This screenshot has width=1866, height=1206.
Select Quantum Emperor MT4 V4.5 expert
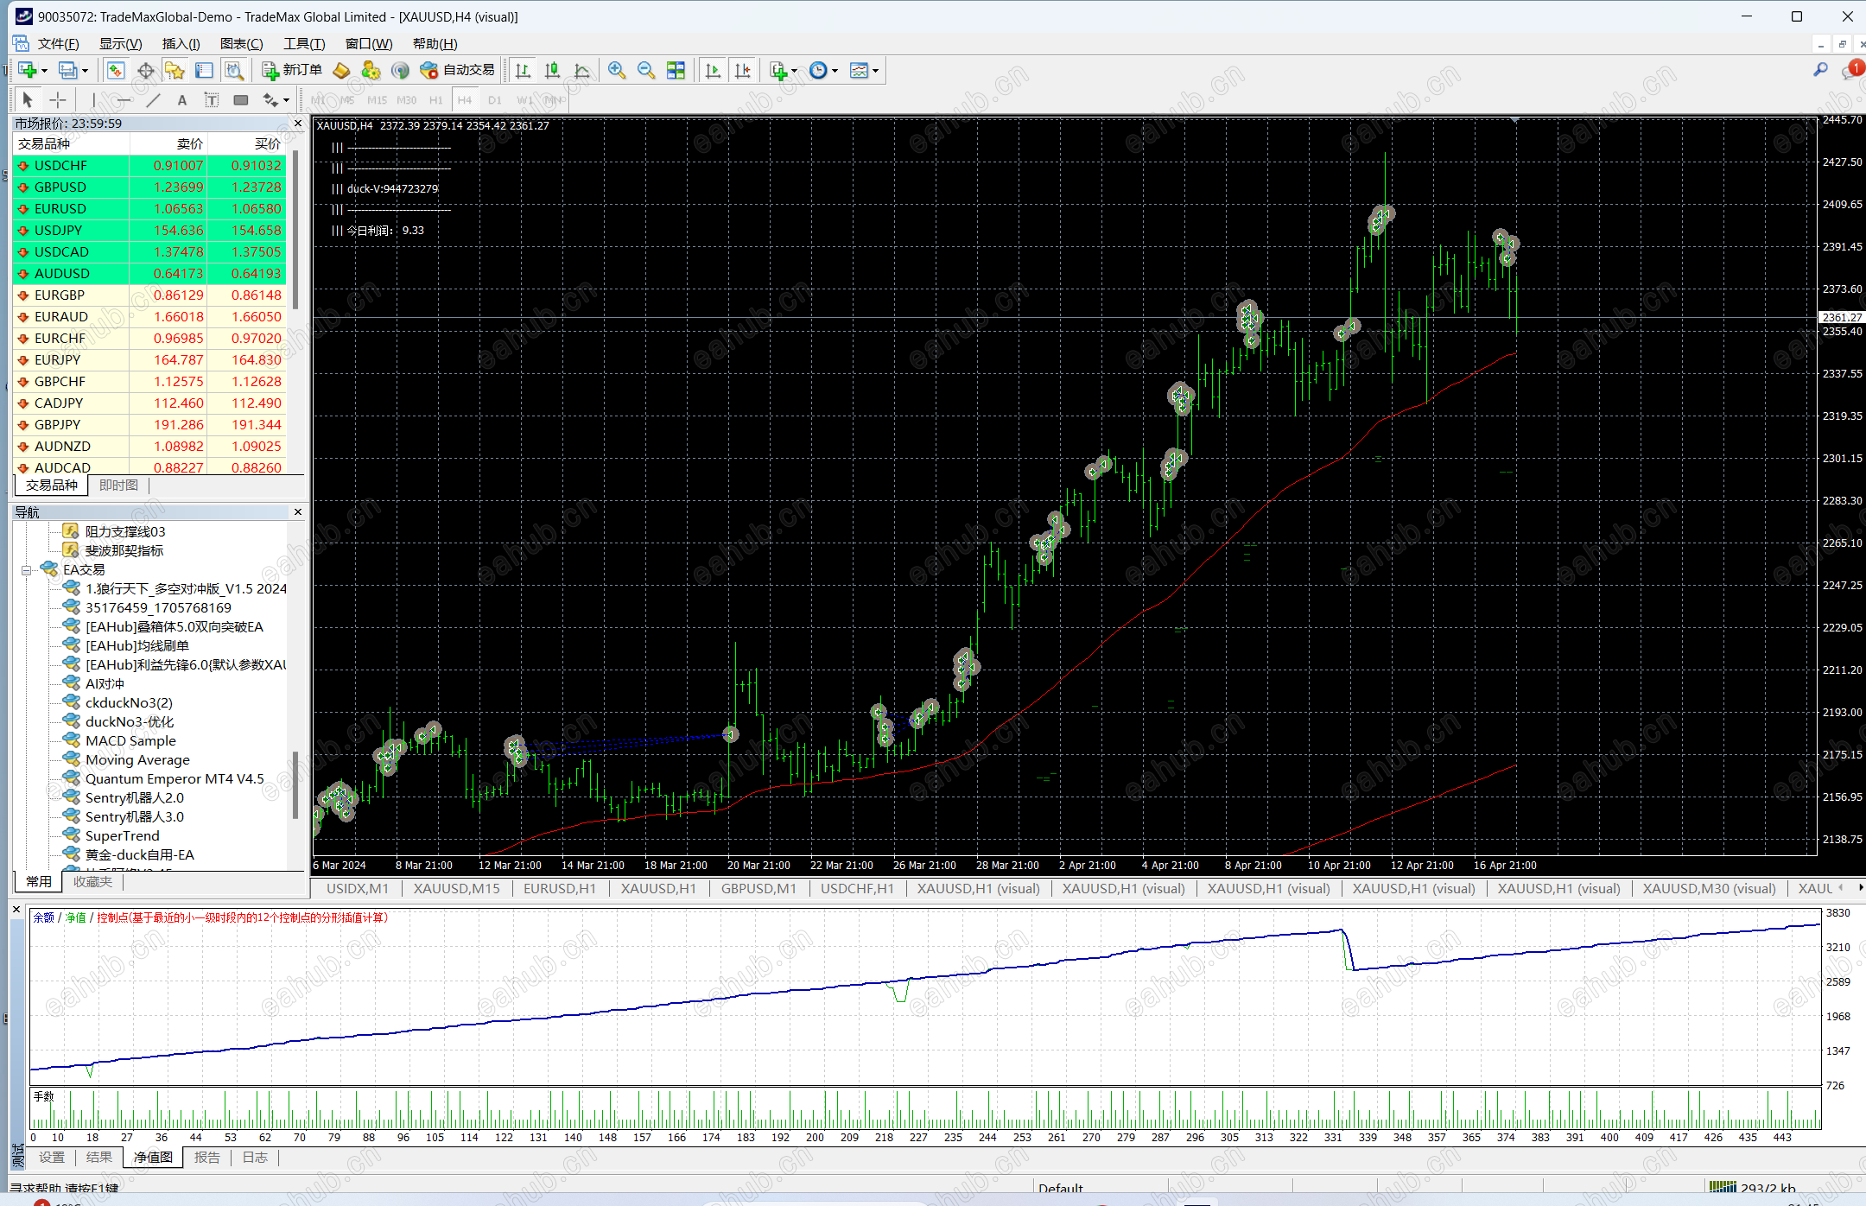pos(175,778)
